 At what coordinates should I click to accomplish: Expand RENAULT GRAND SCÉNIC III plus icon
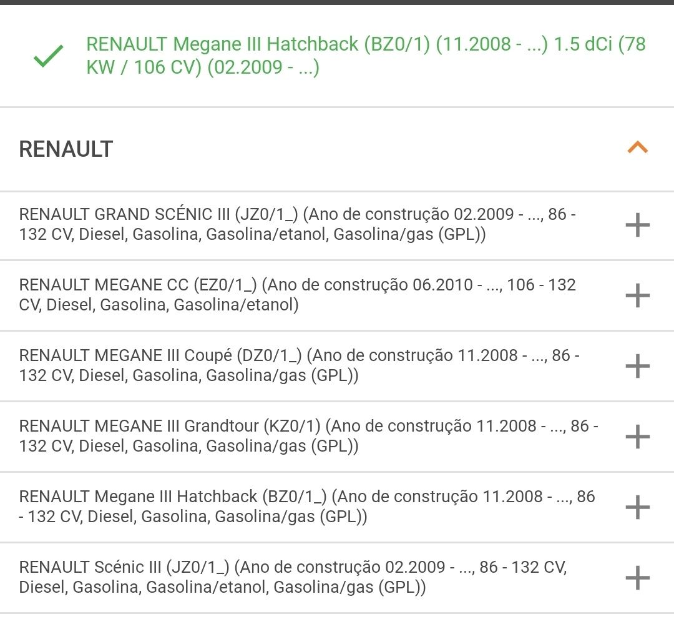click(637, 225)
